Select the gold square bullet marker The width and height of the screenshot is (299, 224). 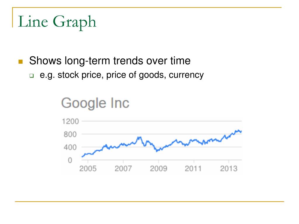[21, 62]
